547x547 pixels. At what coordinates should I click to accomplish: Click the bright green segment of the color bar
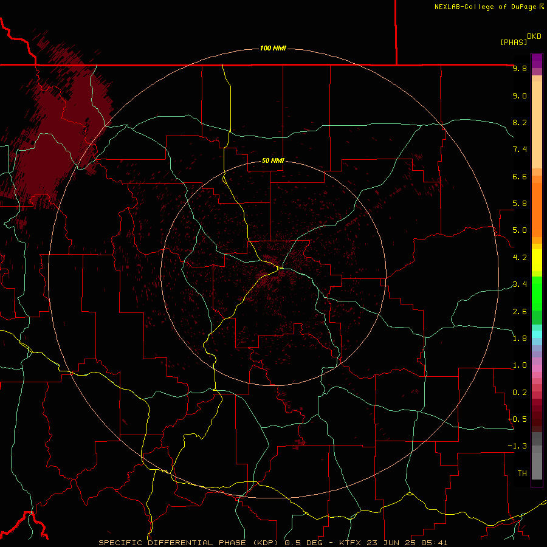click(x=537, y=294)
